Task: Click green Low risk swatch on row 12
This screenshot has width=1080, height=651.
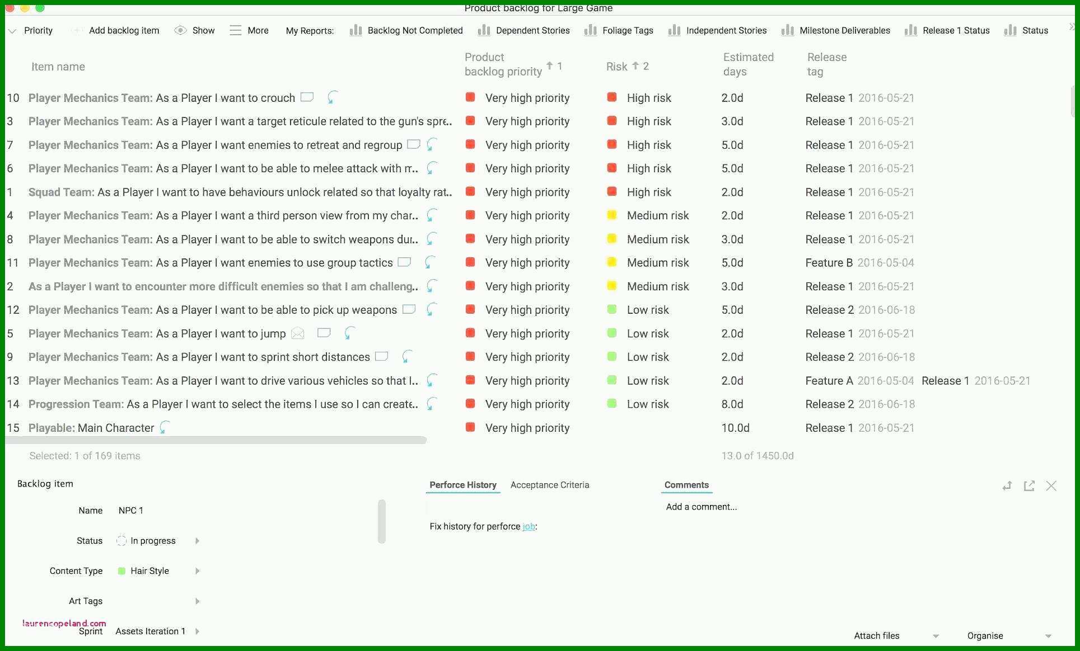Action: click(612, 309)
